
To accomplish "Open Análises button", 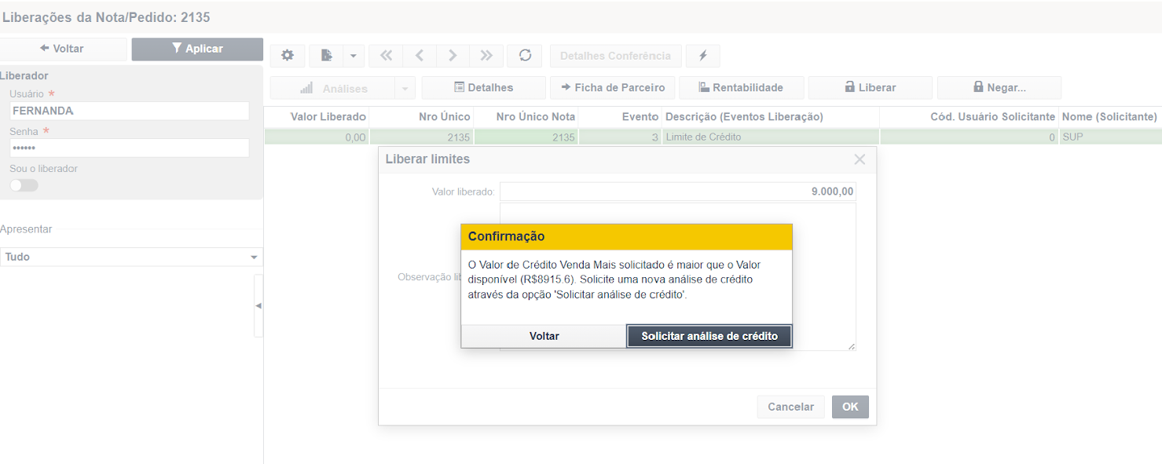I will [x=334, y=88].
